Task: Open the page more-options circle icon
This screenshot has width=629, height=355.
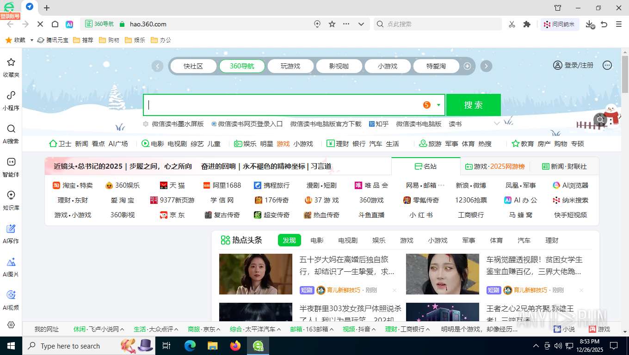Action: click(607, 65)
